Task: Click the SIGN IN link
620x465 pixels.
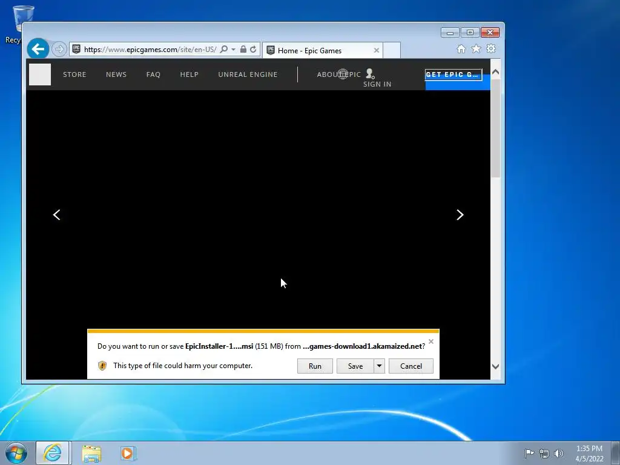Action: pyautogui.click(x=377, y=84)
